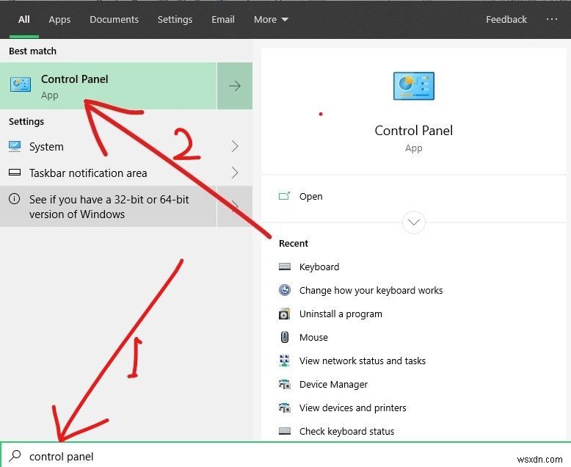Open Change how your keyboard works

coord(371,290)
